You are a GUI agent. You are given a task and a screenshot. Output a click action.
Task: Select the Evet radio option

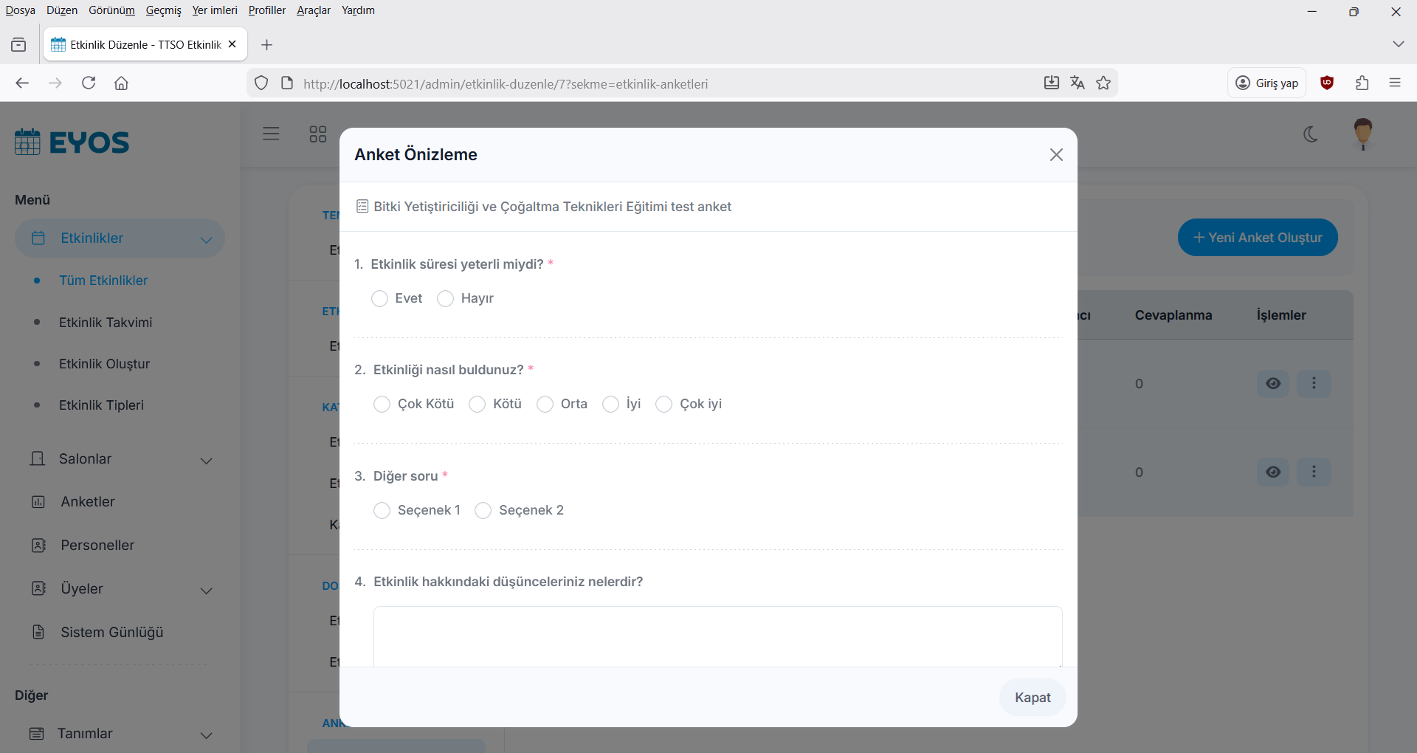pyautogui.click(x=380, y=298)
